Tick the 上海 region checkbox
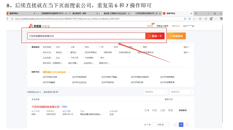 pyautogui.click(x=68, y=47)
